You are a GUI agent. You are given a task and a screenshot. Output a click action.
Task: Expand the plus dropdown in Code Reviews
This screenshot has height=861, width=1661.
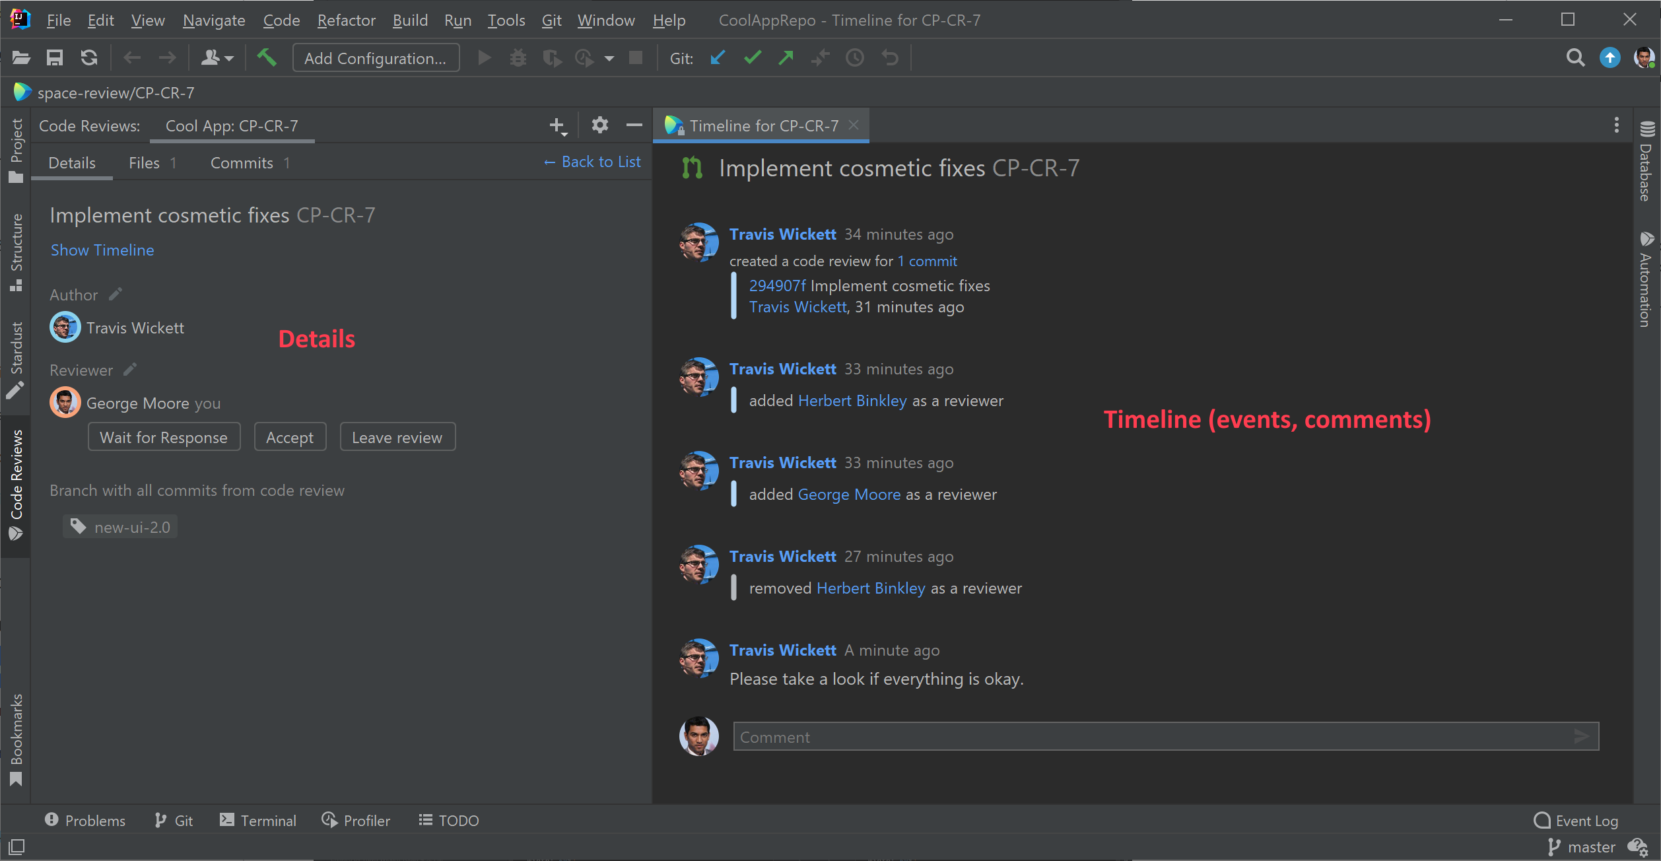coord(558,125)
